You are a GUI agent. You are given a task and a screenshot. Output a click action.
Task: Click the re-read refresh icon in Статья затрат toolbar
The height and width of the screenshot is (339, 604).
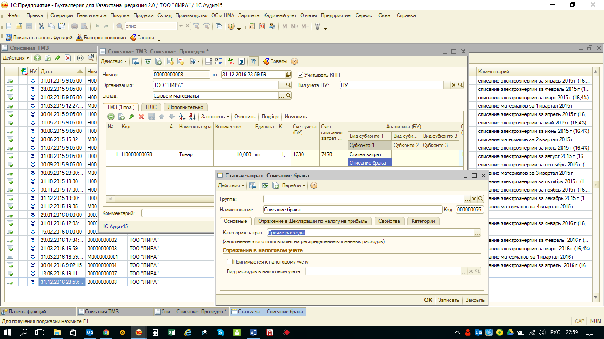click(x=265, y=185)
